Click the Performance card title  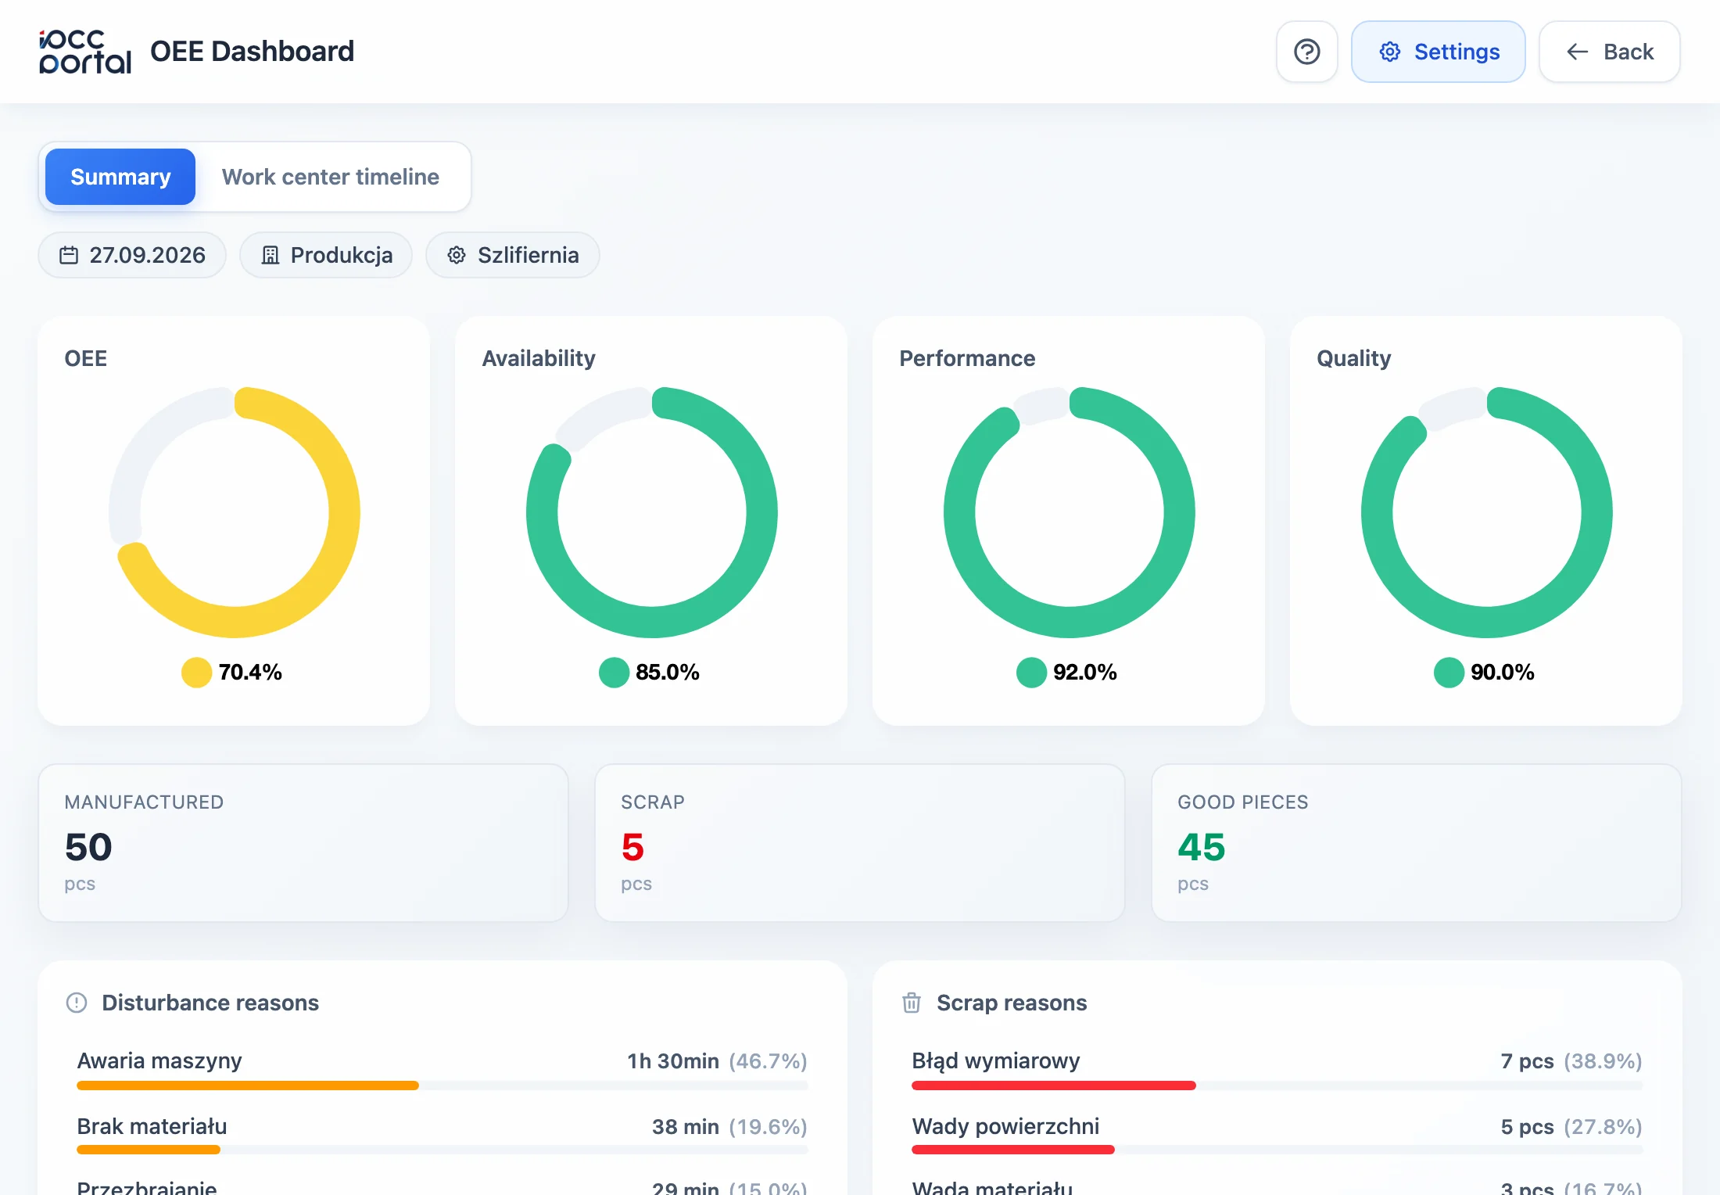pos(967,358)
